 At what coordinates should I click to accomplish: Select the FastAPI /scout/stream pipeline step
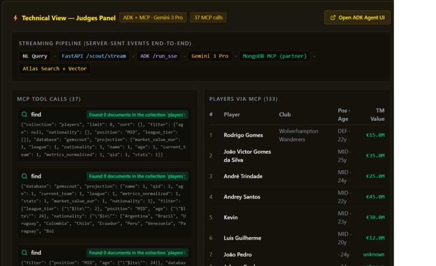[x=94, y=56]
